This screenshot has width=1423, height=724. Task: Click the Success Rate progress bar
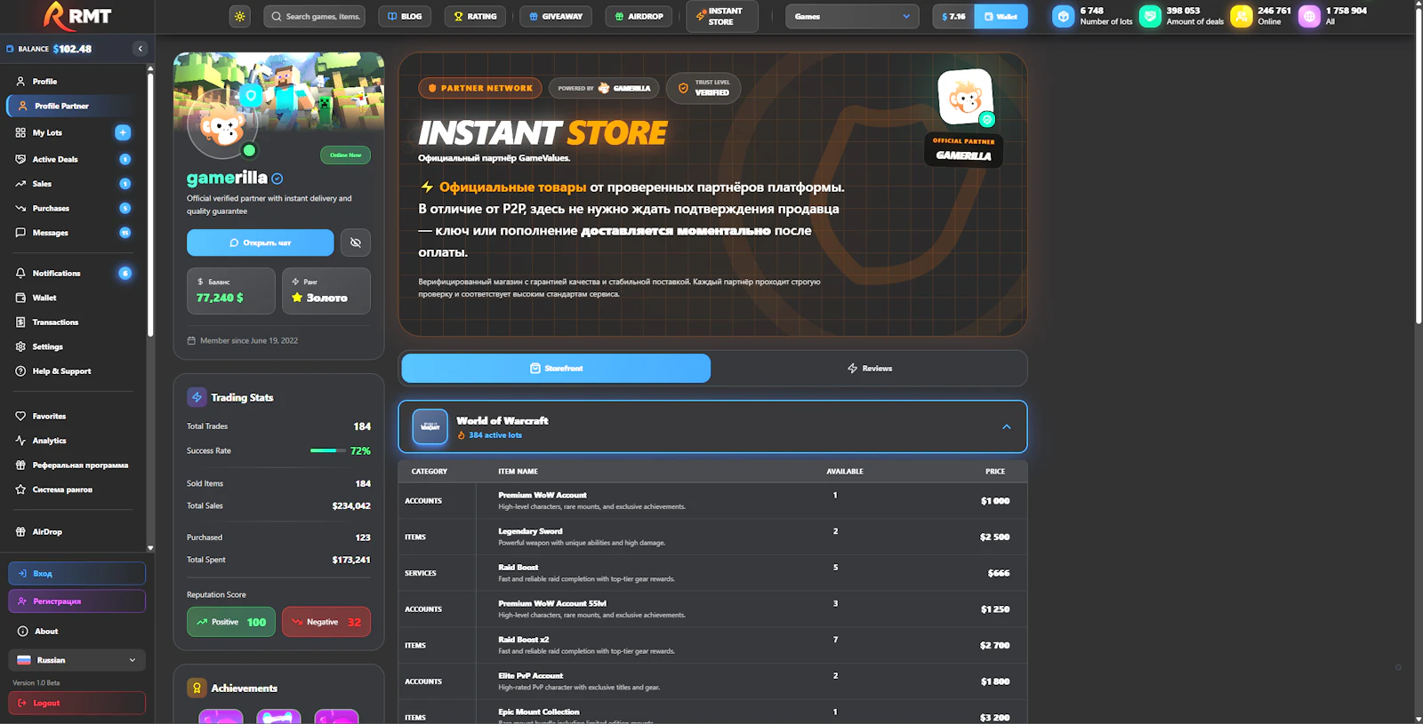click(x=328, y=451)
